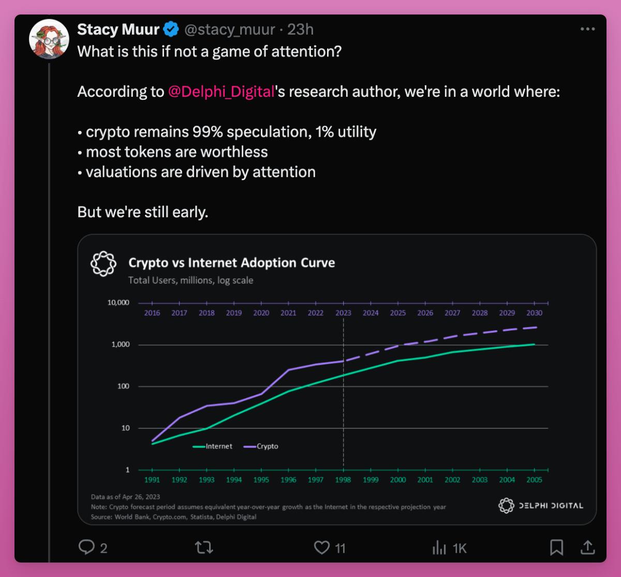Viewport: 621px width, 577px height.
Task: Open the @Delphi_Digital mention link
Action: click(x=221, y=92)
